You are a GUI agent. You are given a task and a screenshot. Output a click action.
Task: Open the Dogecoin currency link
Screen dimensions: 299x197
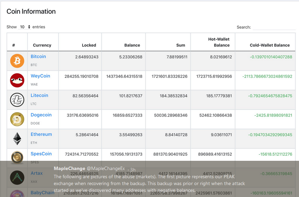41,115
